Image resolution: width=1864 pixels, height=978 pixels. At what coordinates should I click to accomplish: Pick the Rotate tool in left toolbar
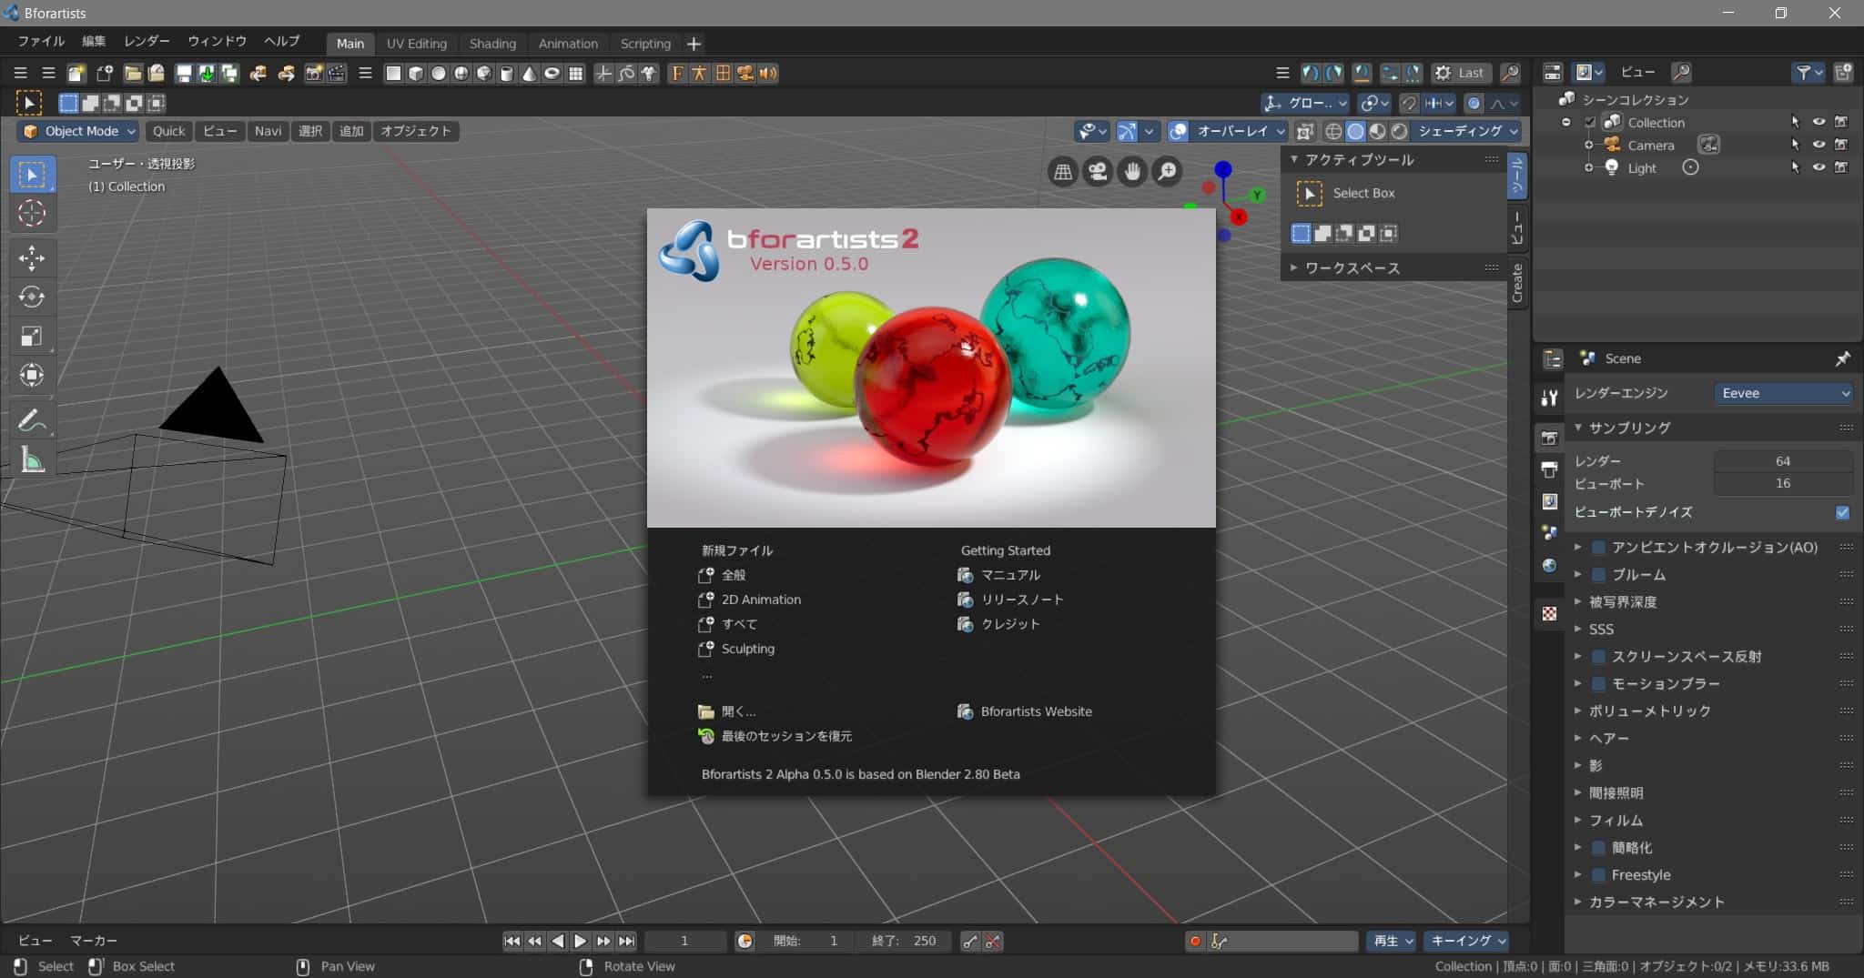(32, 297)
